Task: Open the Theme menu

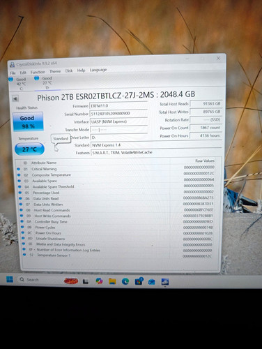Action: pos(55,71)
